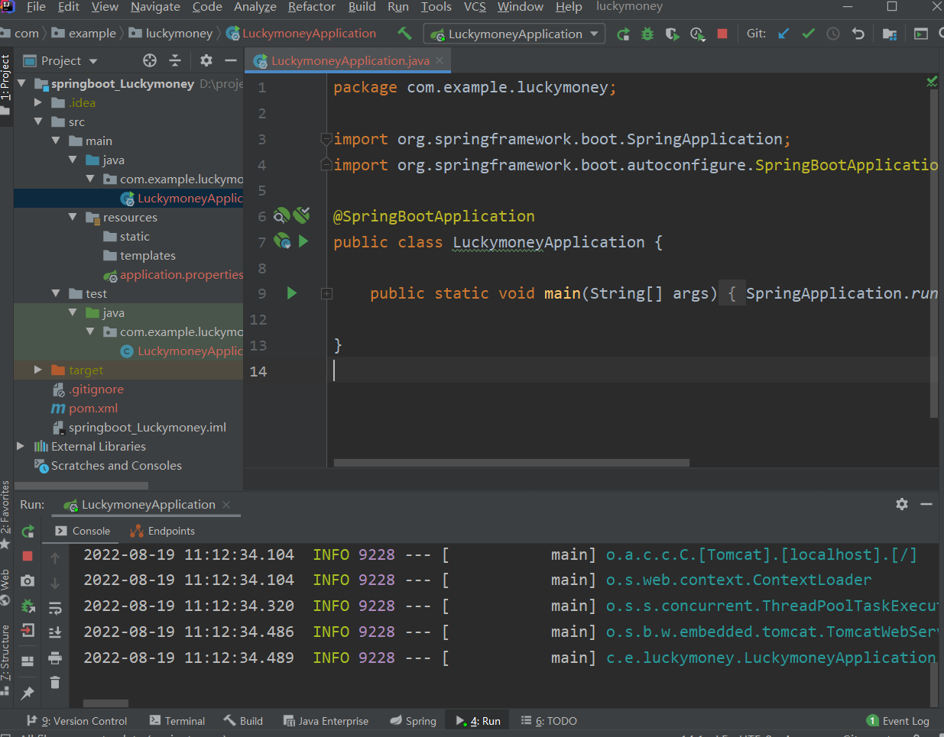Image resolution: width=944 pixels, height=737 pixels.
Task: Hide the Project tool window
Action: (x=231, y=60)
